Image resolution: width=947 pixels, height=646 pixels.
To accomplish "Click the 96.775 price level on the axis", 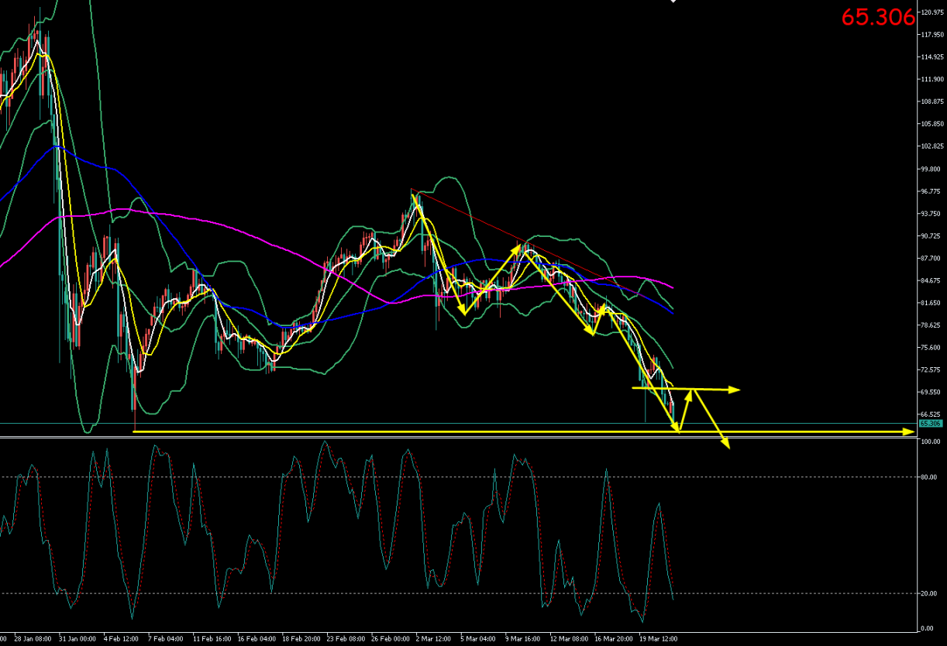I will point(931,191).
